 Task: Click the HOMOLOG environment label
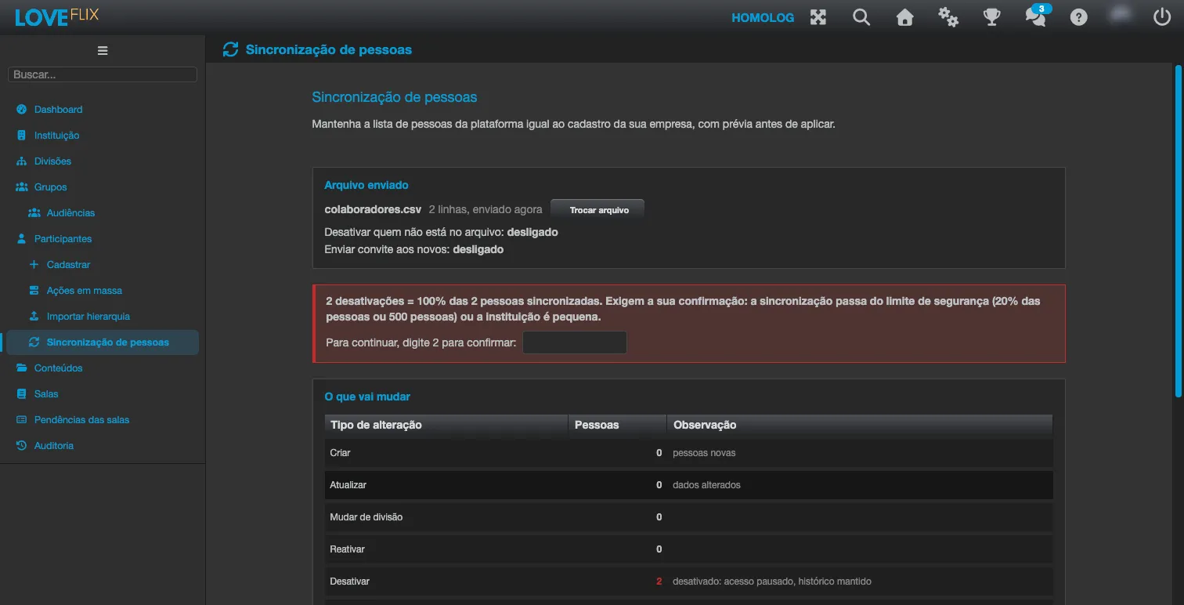(763, 17)
